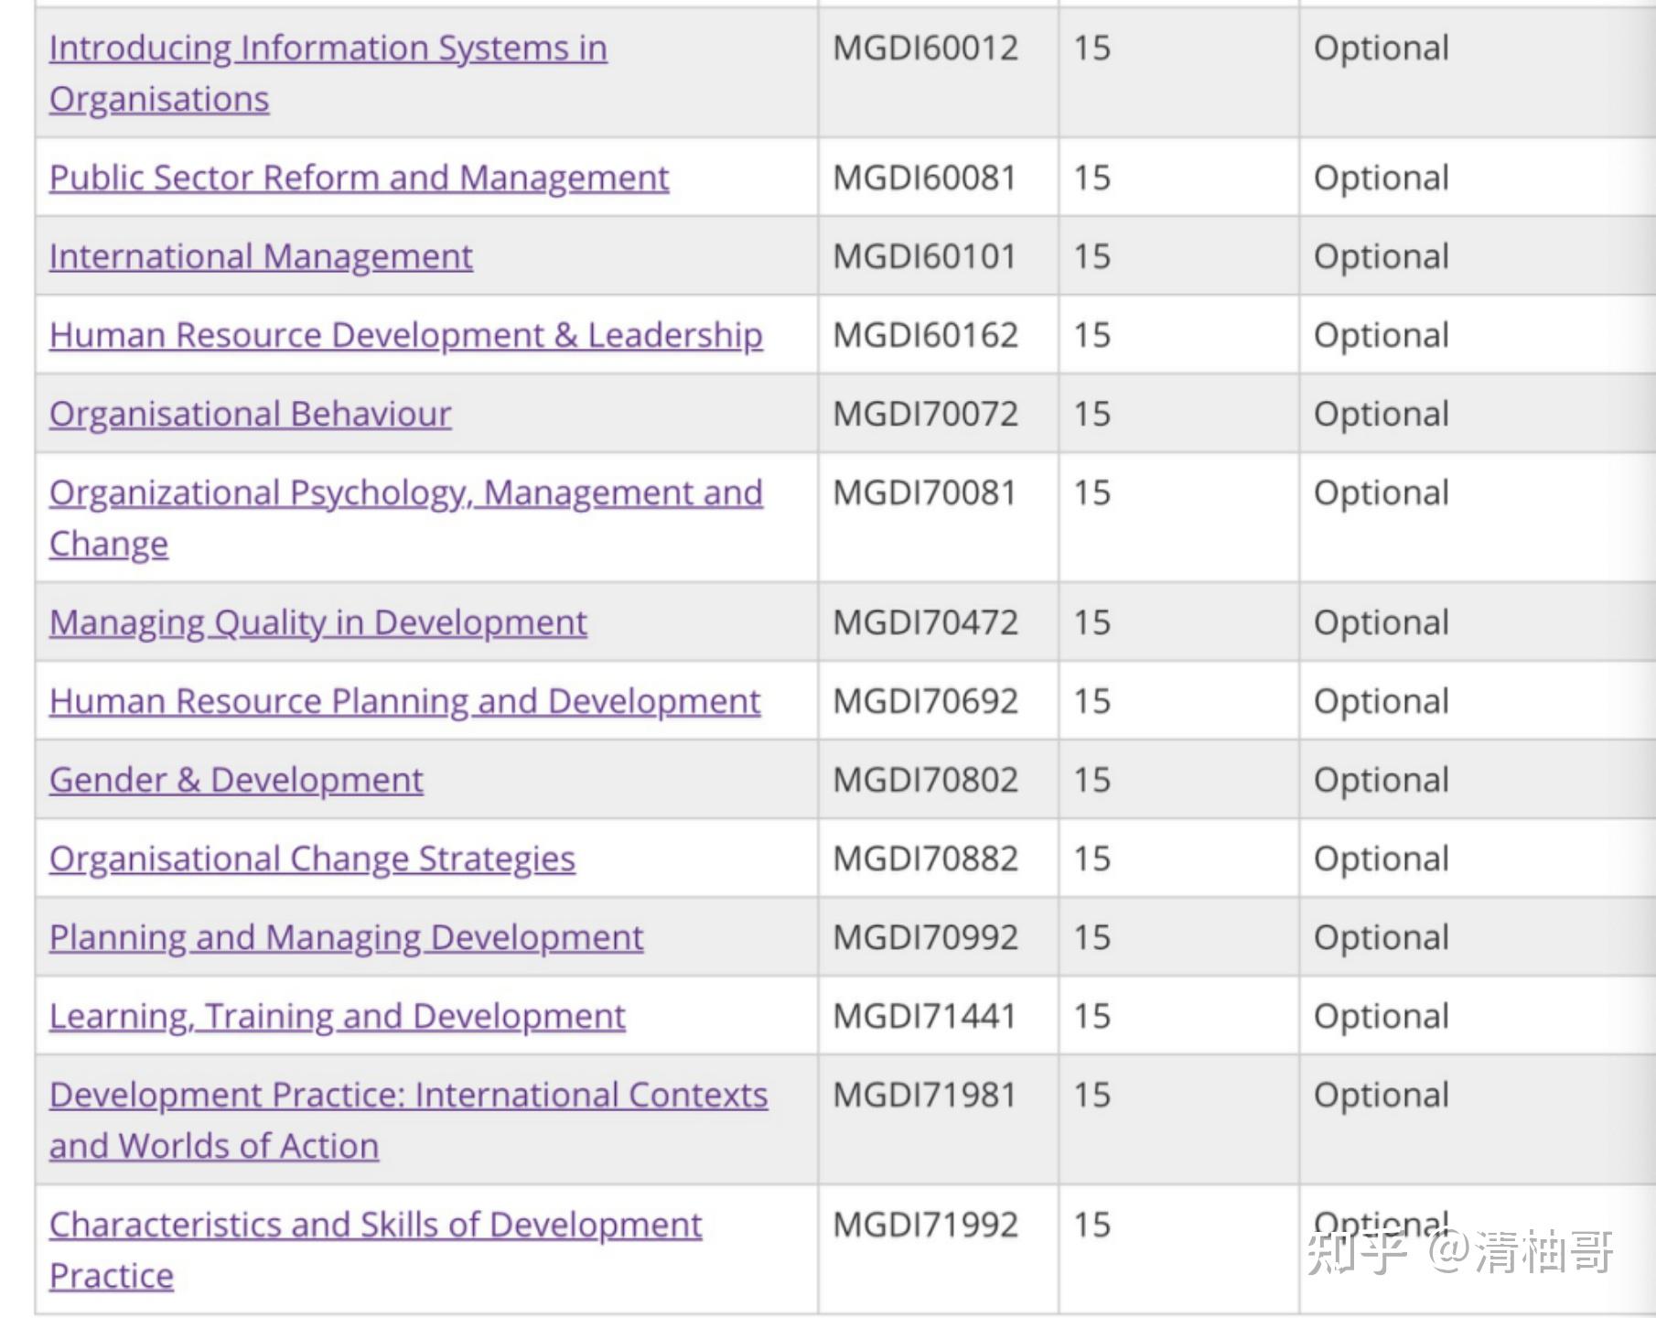Open Planning and Managing Development link
The image size is (1656, 1318).
click(346, 937)
